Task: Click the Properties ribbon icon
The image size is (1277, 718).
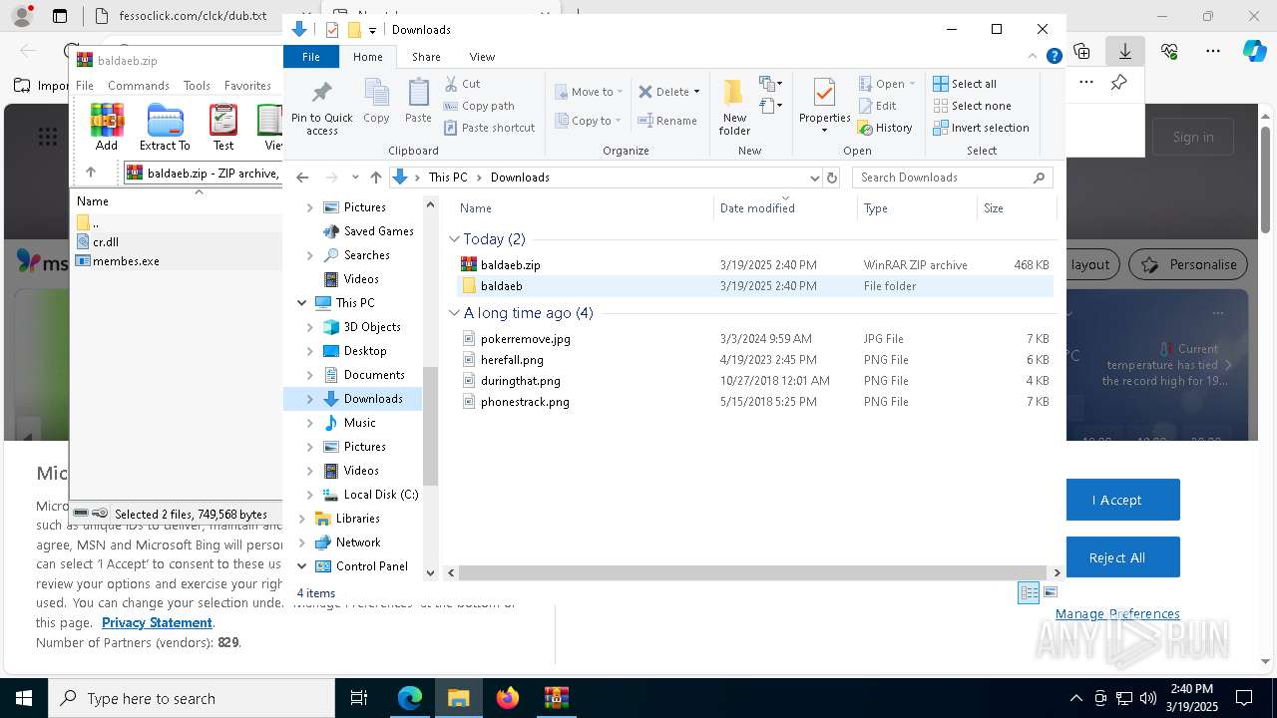Action: pyautogui.click(x=824, y=101)
